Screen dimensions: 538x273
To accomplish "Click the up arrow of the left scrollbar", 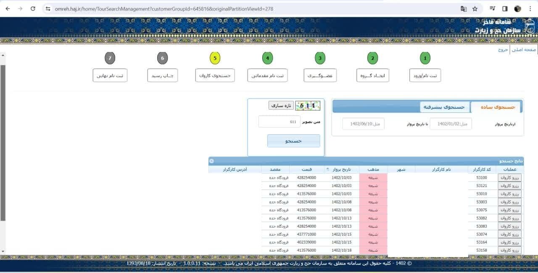I will (x=3, y=55).
